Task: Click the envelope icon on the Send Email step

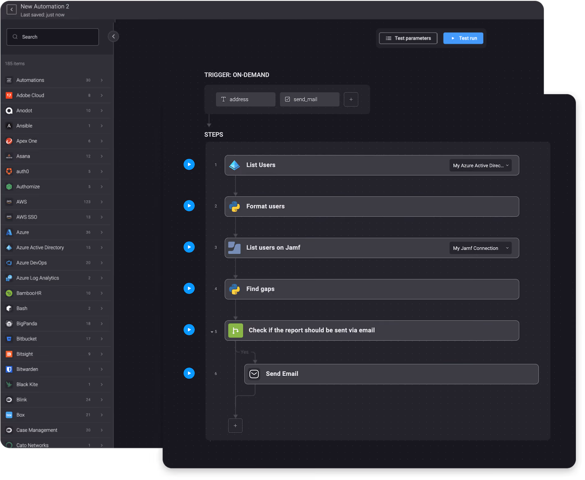Action: 254,374
